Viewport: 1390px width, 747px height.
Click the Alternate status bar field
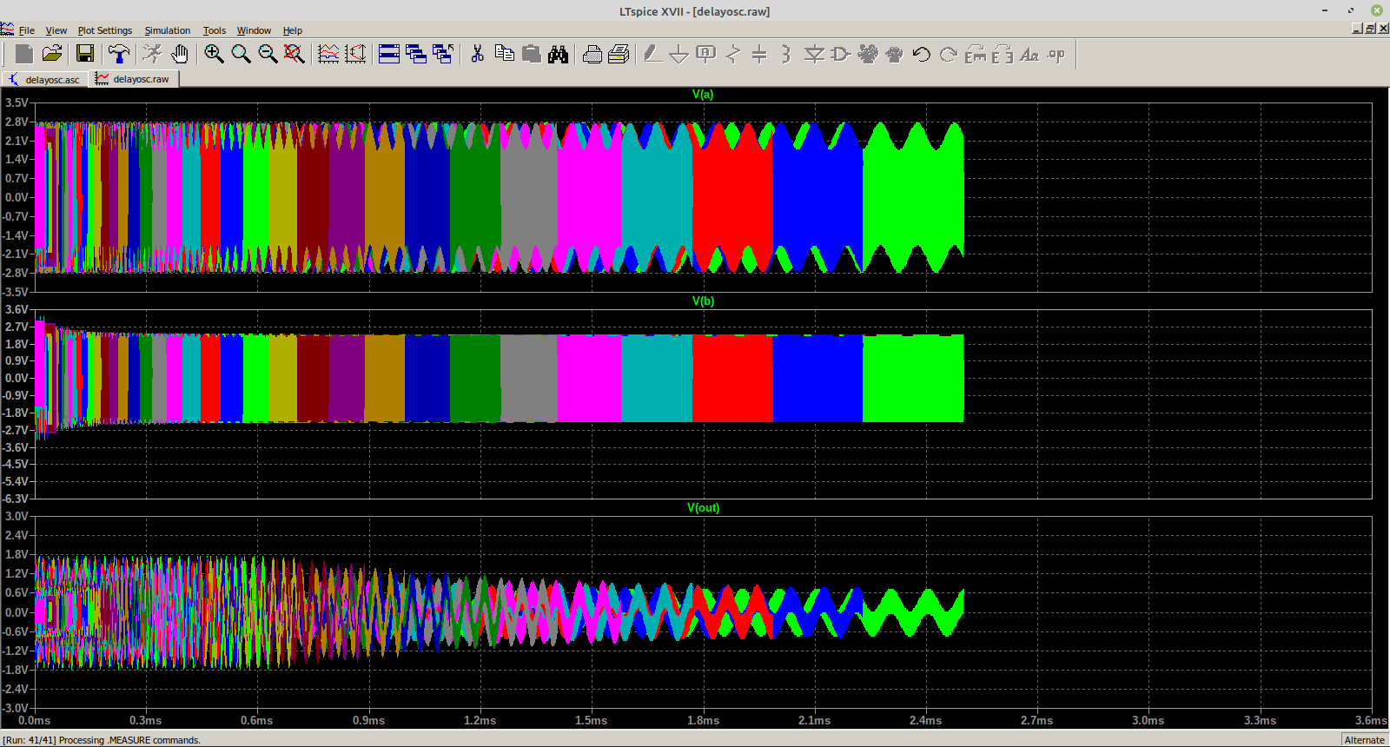point(1364,740)
